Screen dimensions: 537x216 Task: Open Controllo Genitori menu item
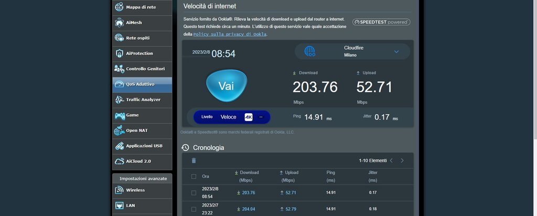tap(142, 69)
